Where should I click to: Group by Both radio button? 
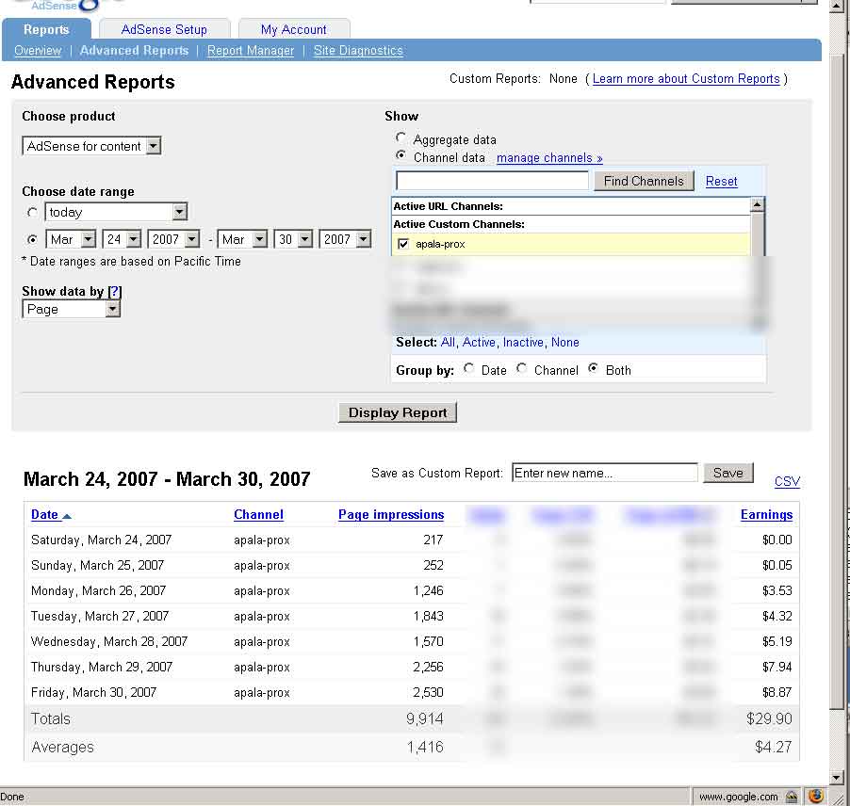(594, 369)
